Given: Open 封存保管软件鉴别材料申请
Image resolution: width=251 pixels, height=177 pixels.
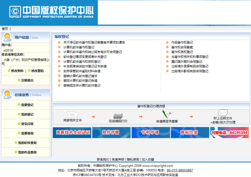Looking at the screenshot, I should coord(82,71).
